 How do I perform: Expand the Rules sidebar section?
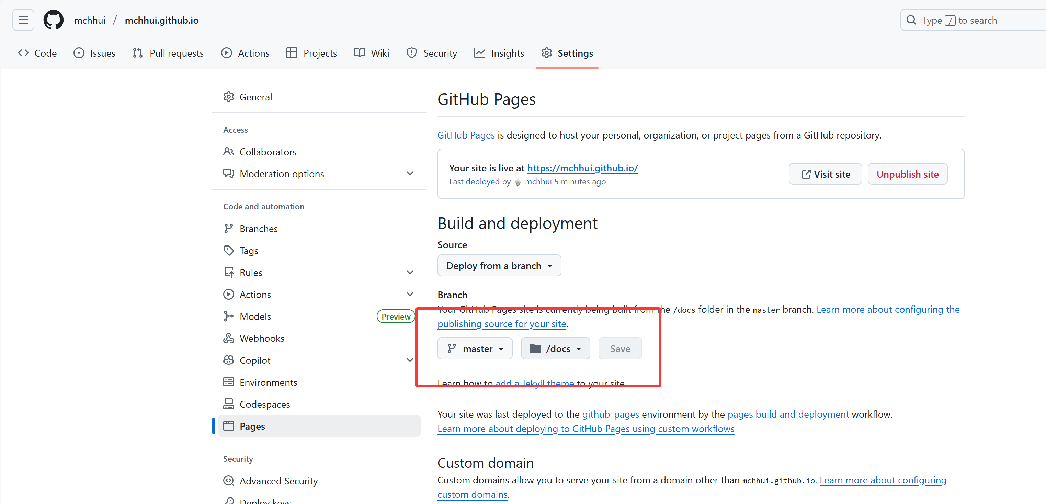pos(410,273)
